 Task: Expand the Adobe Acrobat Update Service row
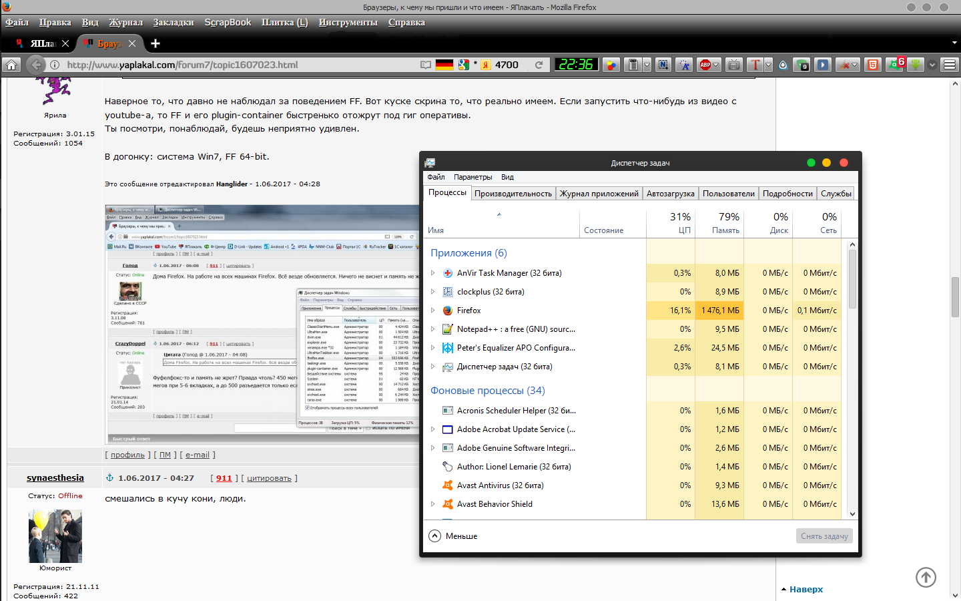[433, 429]
